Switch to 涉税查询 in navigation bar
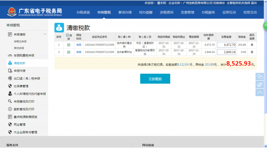The height and width of the screenshot is (148, 267). click(166, 12)
